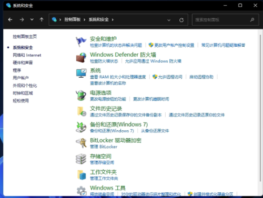Go back with the left arrow button
263x198 pixels.
coord(10,19)
